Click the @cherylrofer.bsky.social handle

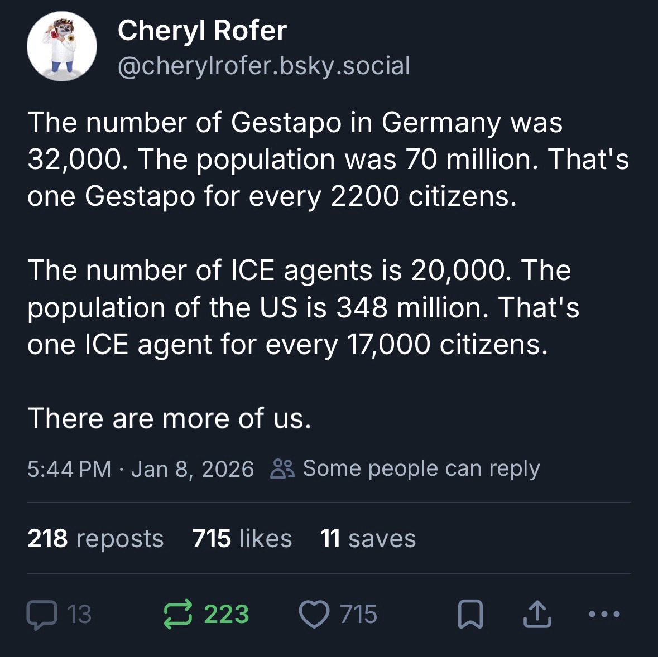pyautogui.click(x=263, y=66)
